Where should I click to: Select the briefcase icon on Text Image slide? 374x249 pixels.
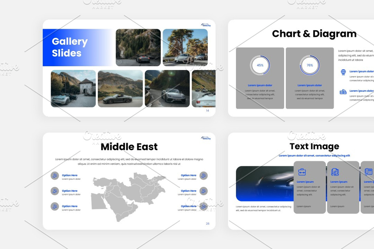(x=302, y=172)
